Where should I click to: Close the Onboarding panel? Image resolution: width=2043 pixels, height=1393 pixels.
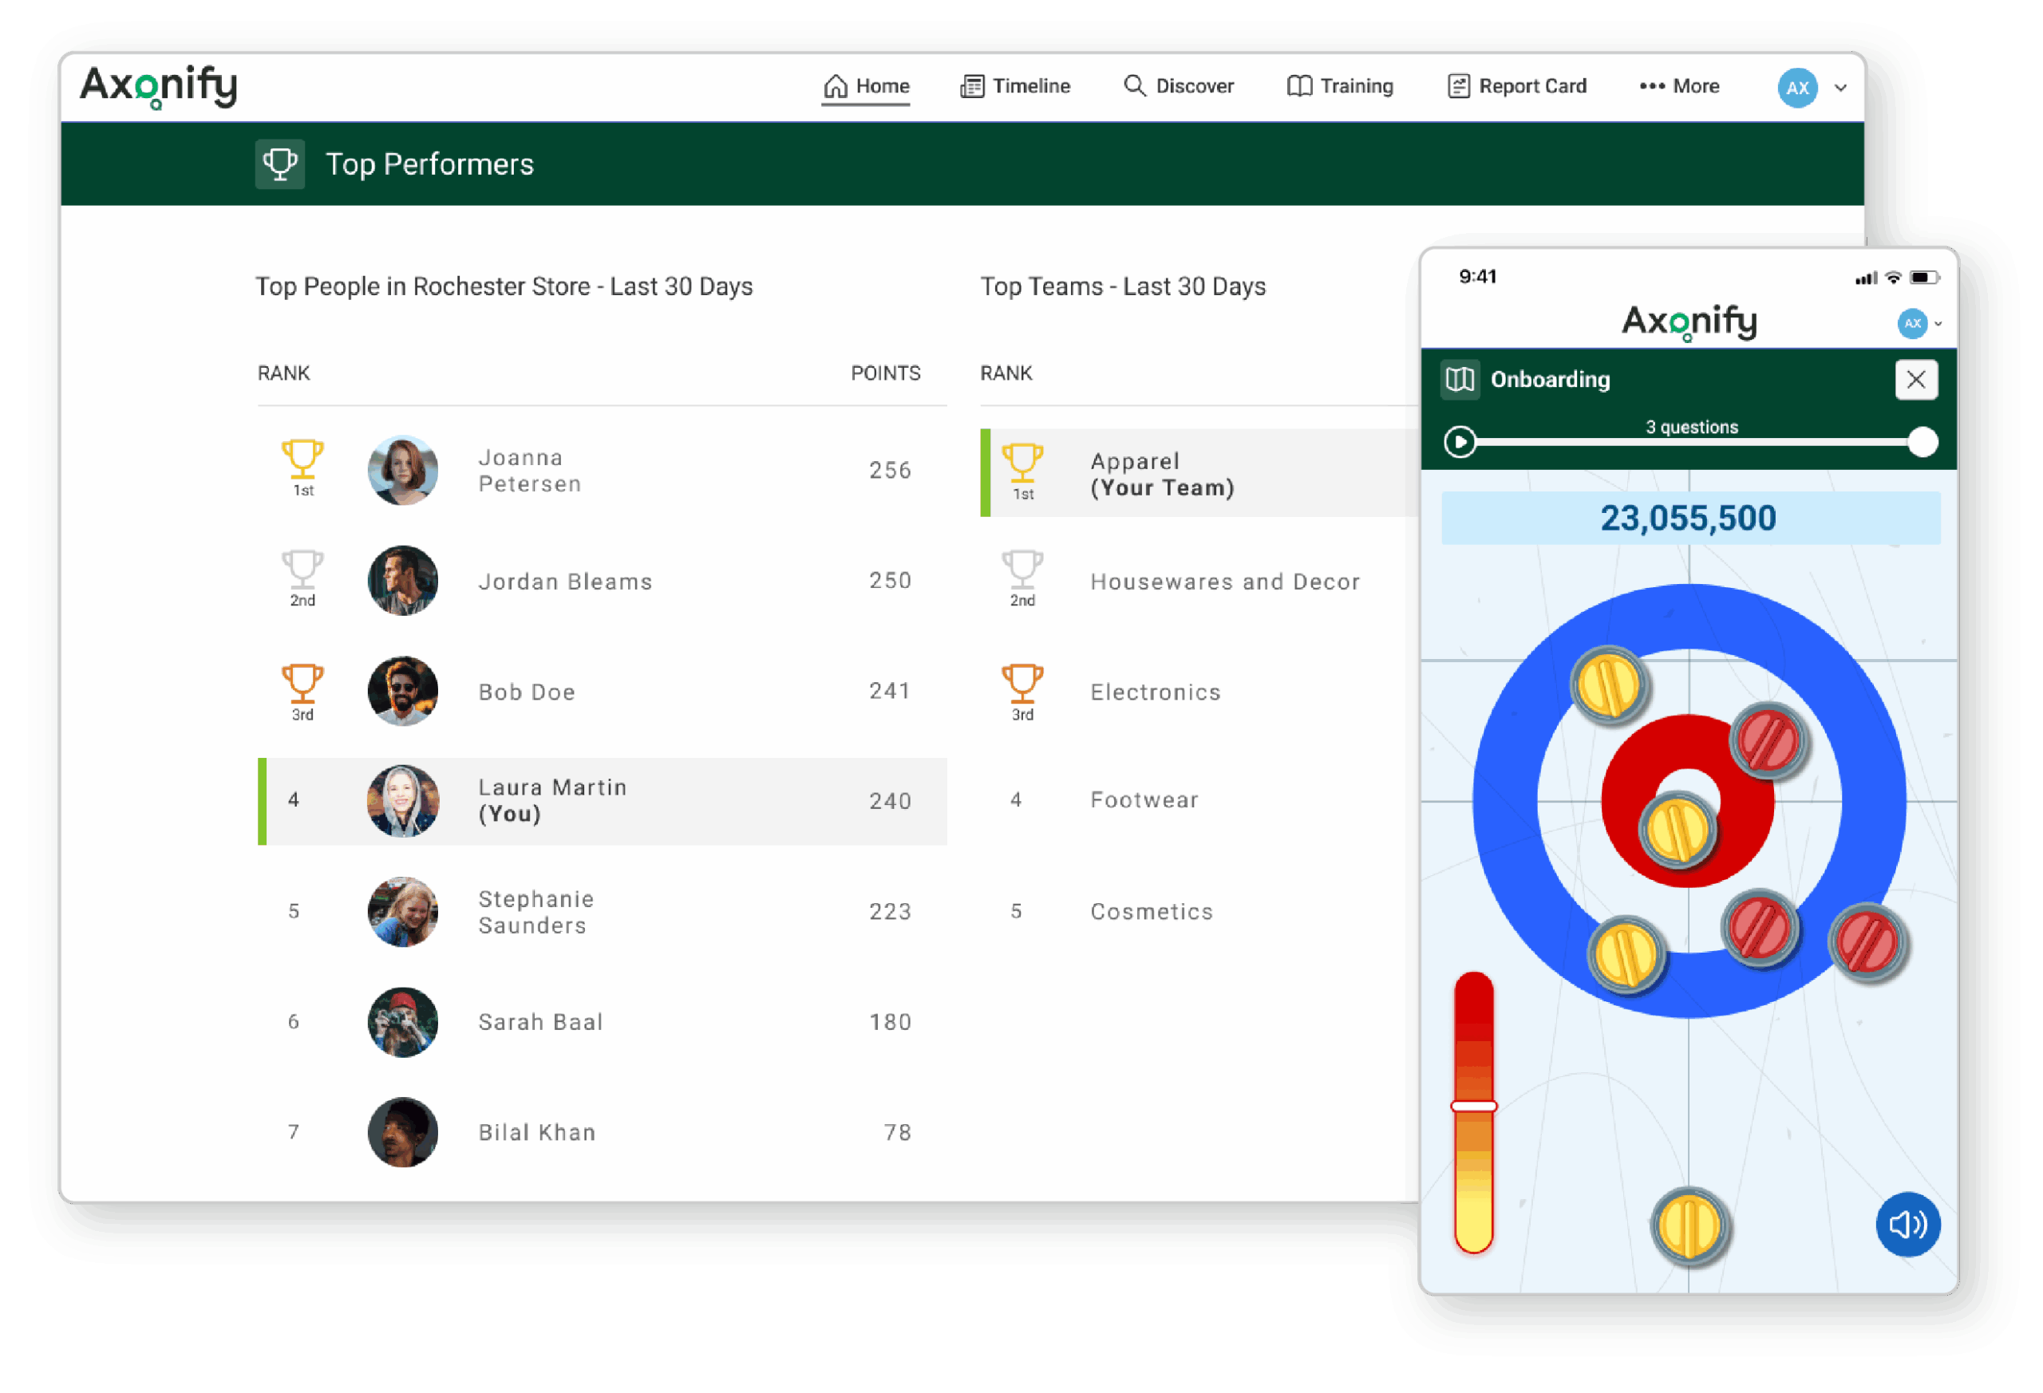1915,380
